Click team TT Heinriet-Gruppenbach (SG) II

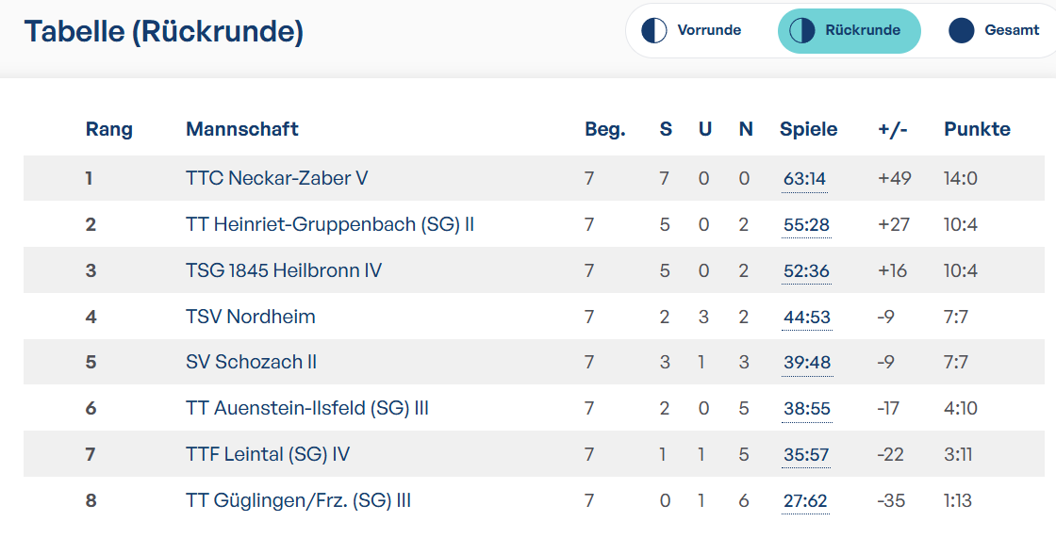tap(330, 224)
